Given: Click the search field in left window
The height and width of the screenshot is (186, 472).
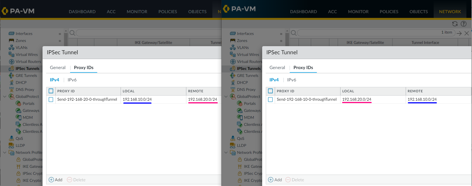Looking at the screenshot, I should [148, 33].
